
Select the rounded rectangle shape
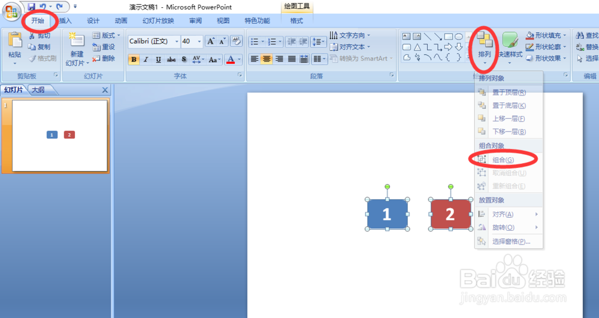pyautogui.click(x=407, y=47)
